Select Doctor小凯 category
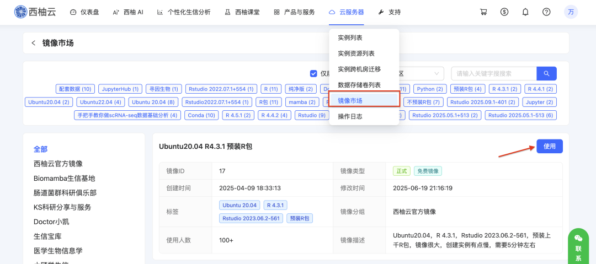 pyautogui.click(x=51, y=222)
